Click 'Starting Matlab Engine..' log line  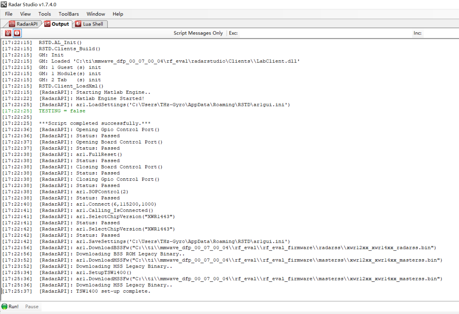[x=113, y=92]
